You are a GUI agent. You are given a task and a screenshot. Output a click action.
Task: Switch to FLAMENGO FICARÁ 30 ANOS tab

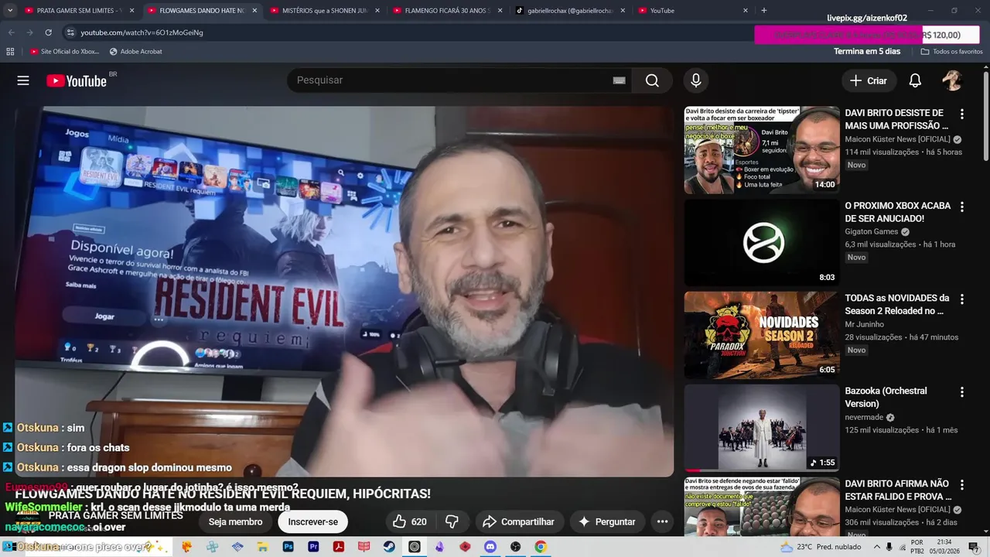[x=448, y=11]
